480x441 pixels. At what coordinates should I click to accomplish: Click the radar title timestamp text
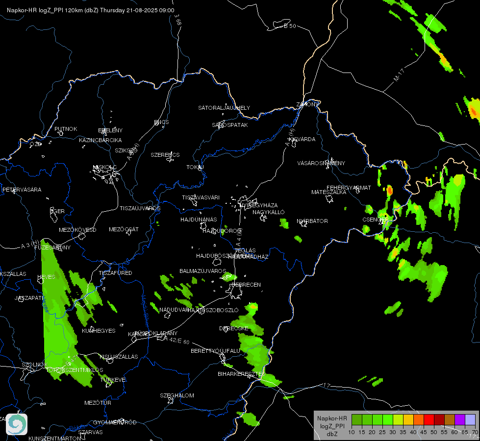click(91, 10)
